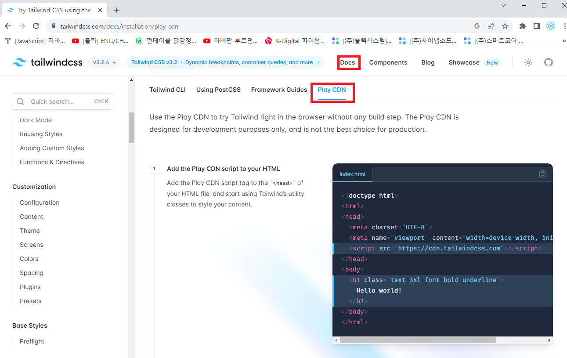Open the 펀테이블 닭강정 bookmark
Image resolution: width=567 pixels, height=358 pixels.
pos(166,41)
